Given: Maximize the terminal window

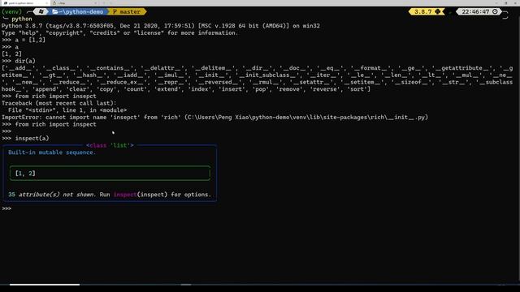Looking at the screenshot, I should click(505, 3).
